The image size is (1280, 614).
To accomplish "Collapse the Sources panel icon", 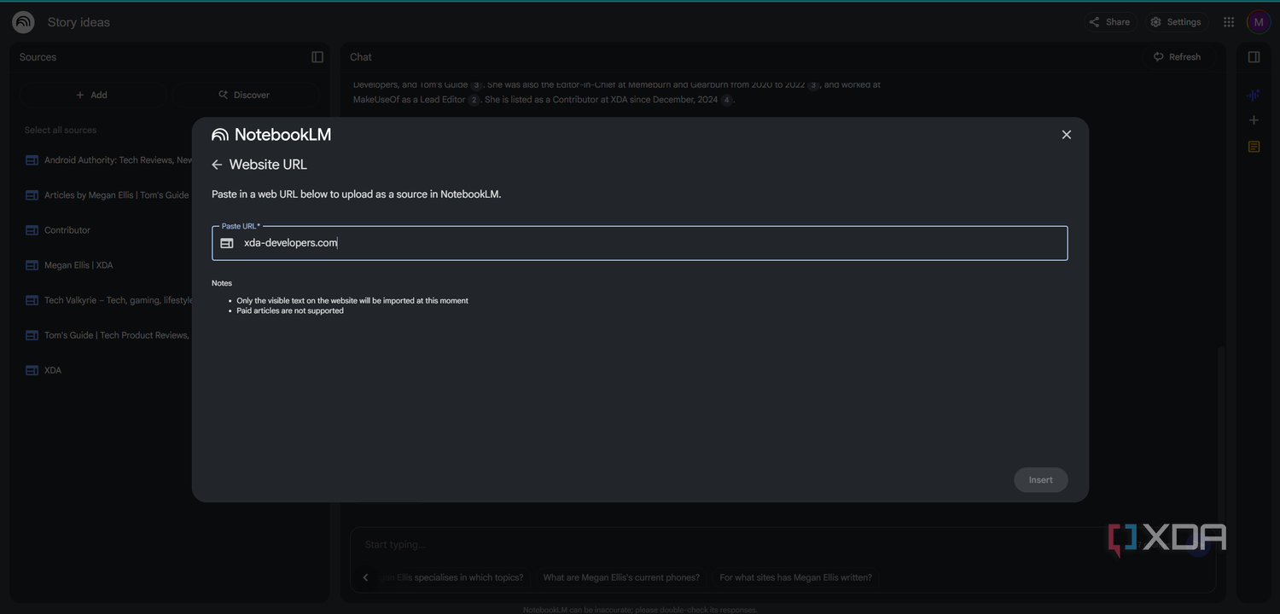I will tap(317, 57).
